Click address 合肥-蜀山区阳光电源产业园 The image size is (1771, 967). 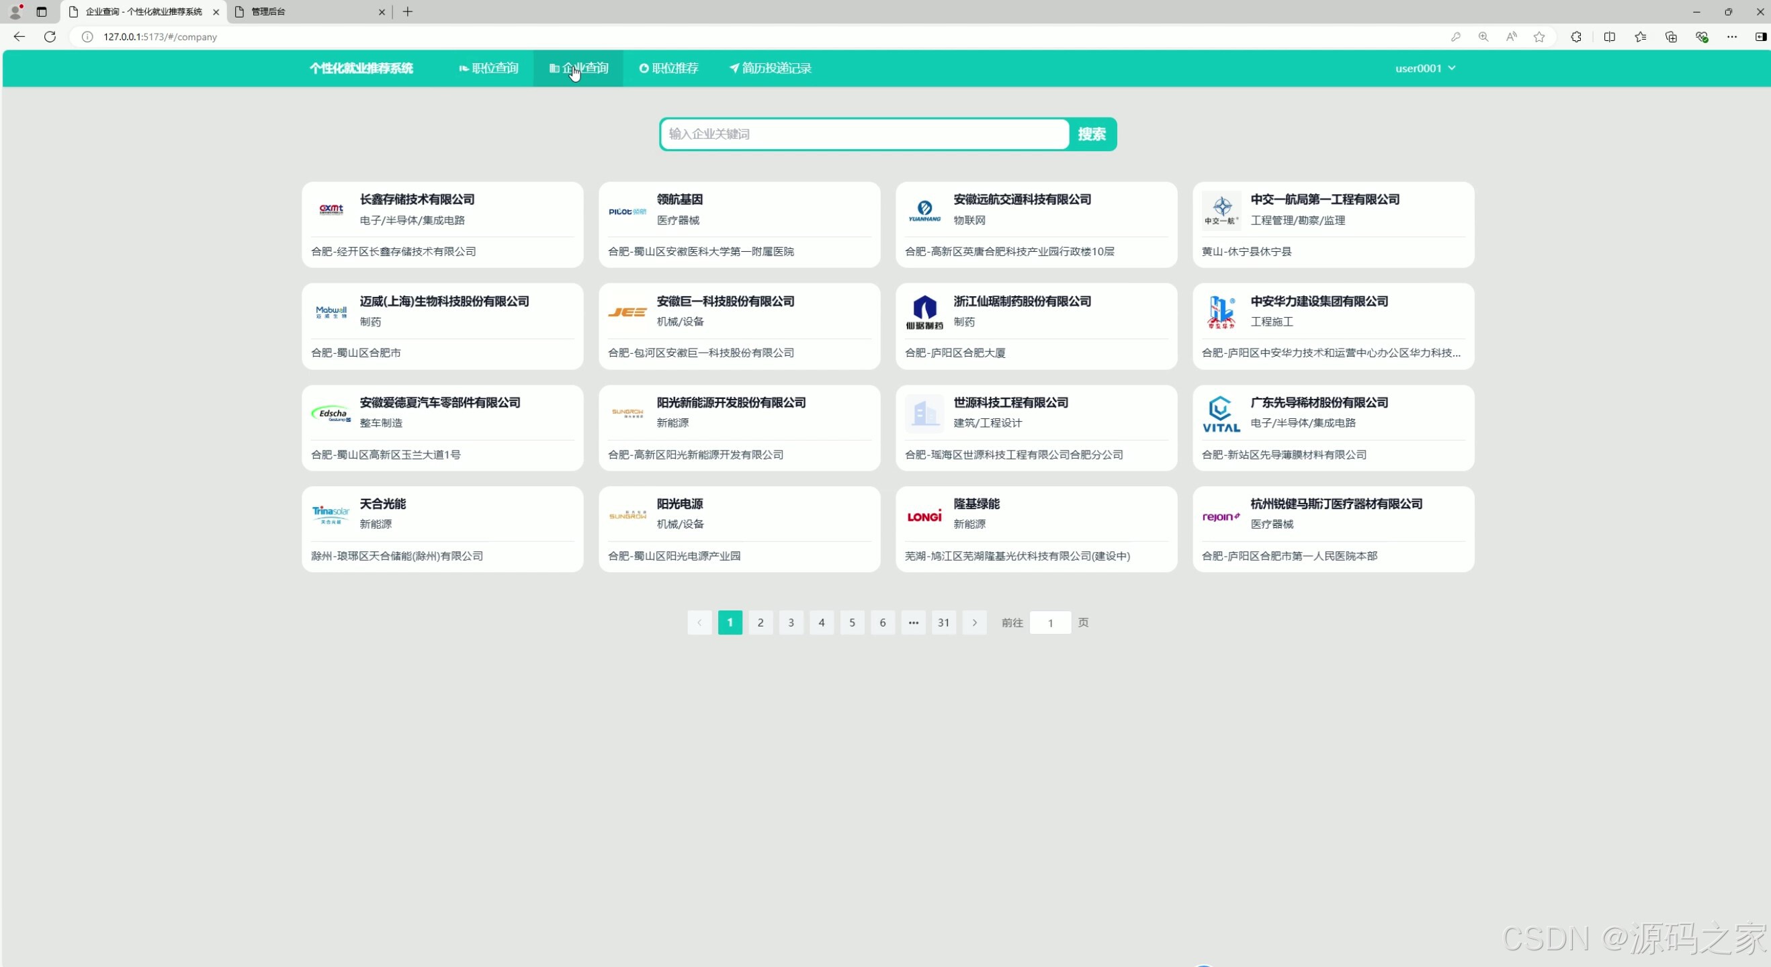point(675,555)
